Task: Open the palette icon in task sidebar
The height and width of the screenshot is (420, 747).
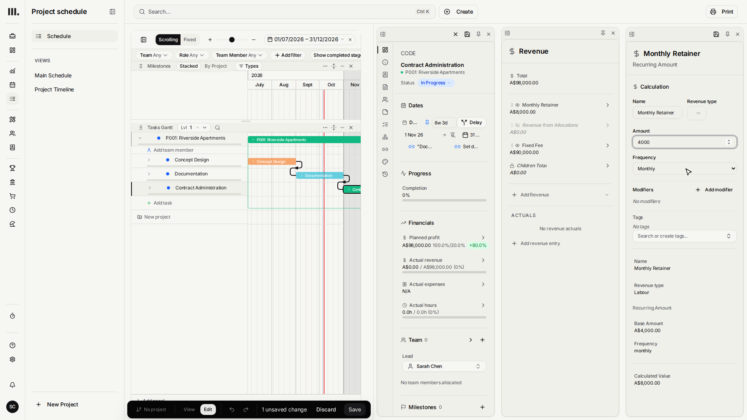Action: [x=385, y=162]
